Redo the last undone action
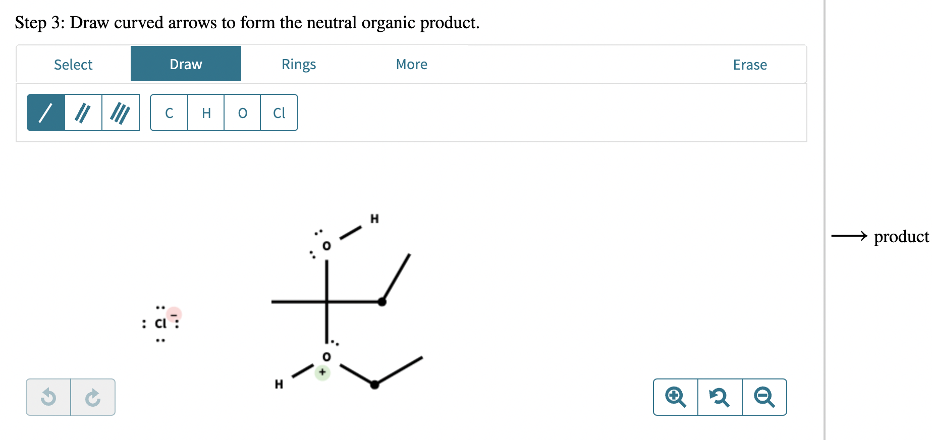Screen dimensions: 932x440 point(92,397)
